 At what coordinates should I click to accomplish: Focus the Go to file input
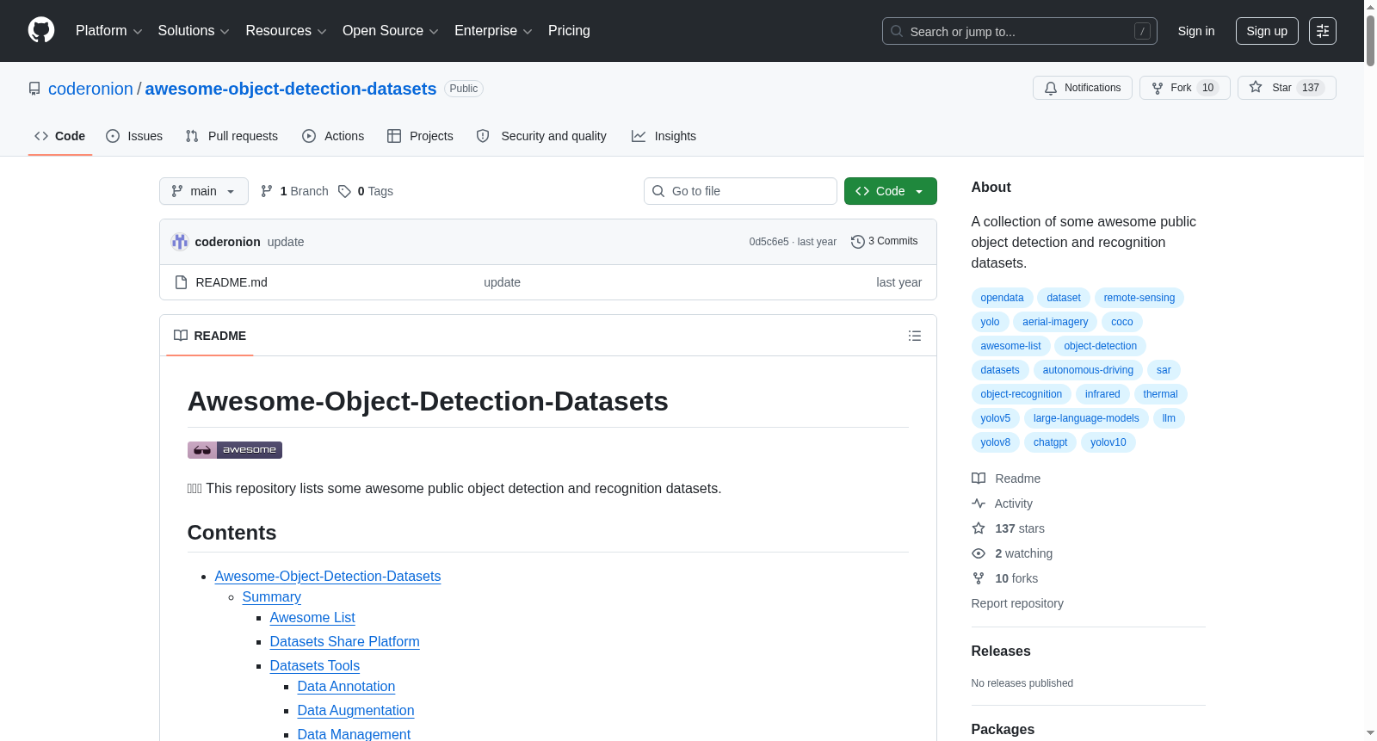[740, 191]
